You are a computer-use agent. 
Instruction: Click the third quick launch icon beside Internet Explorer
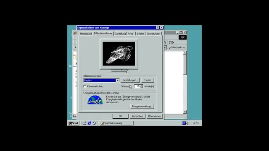coord(94,123)
